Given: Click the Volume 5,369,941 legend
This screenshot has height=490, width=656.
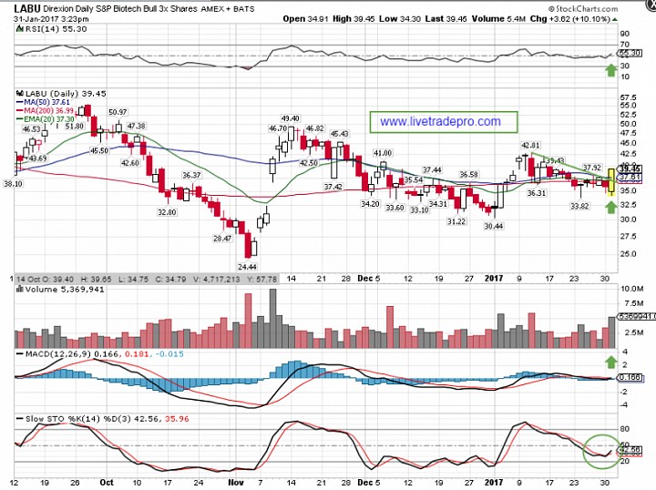Looking at the screenshot, I should click(65, 290).
